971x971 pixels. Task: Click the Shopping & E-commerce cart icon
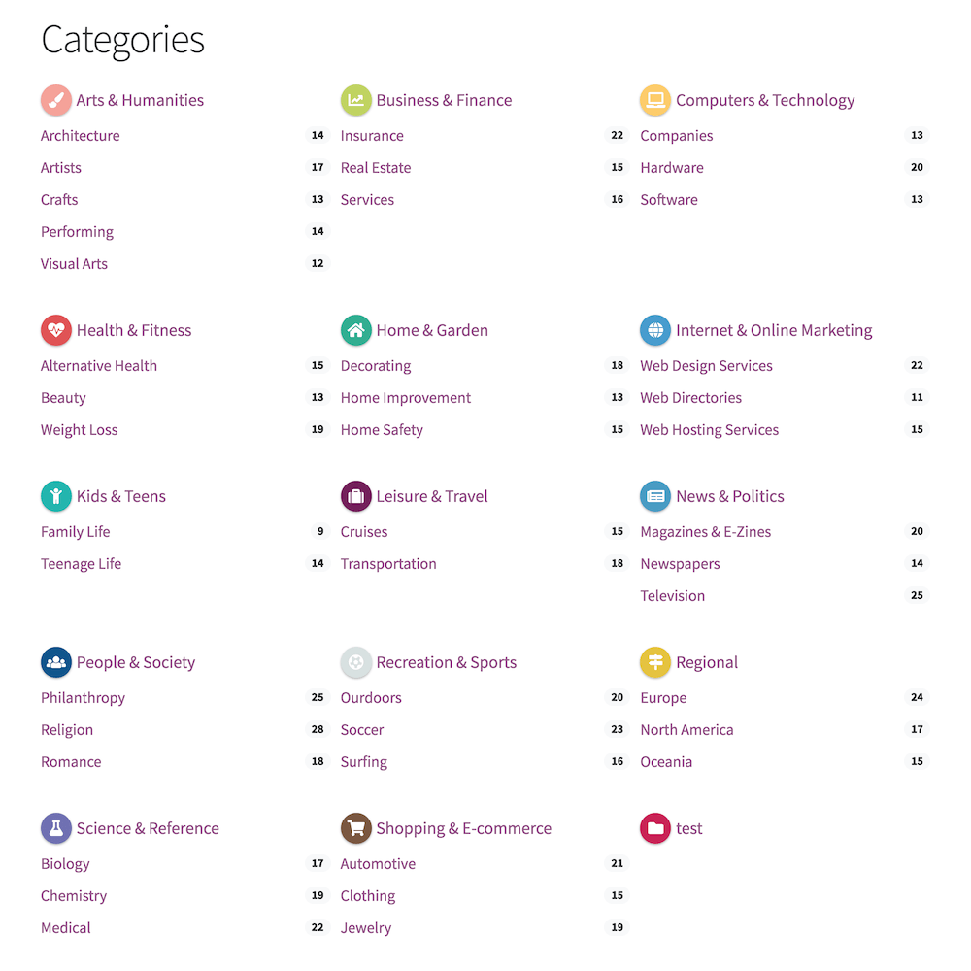click(x=355, y=828)
